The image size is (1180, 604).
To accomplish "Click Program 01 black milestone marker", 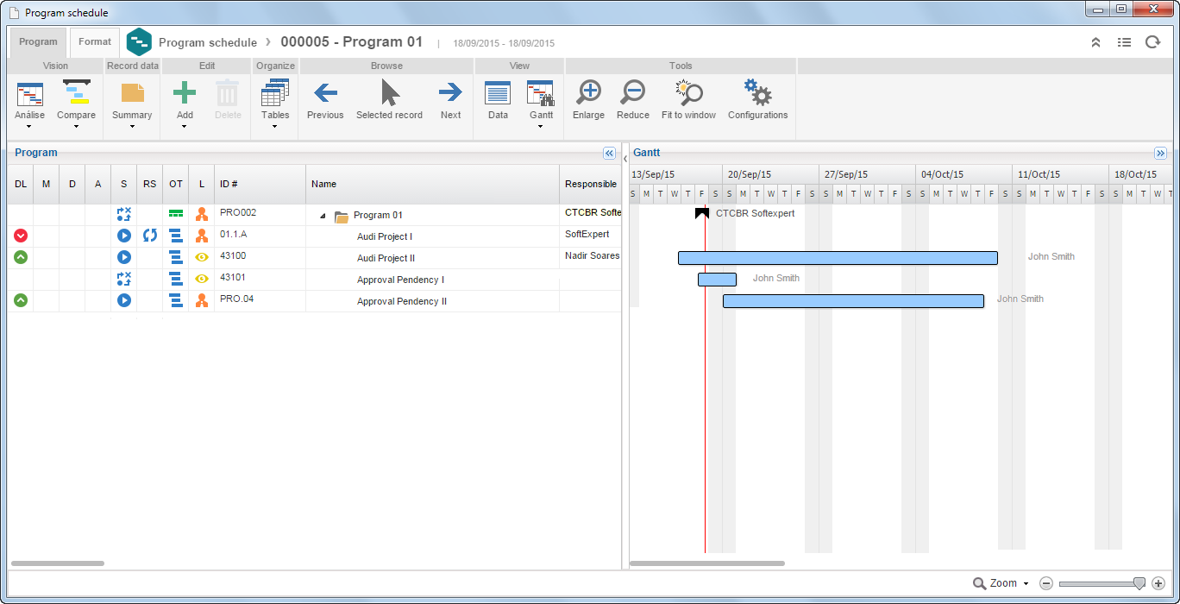I will [x=702, y=213].
